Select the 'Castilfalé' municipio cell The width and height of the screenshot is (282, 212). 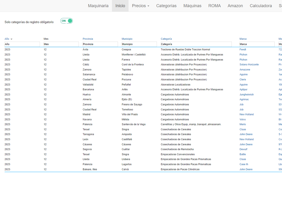pos(127,139)
